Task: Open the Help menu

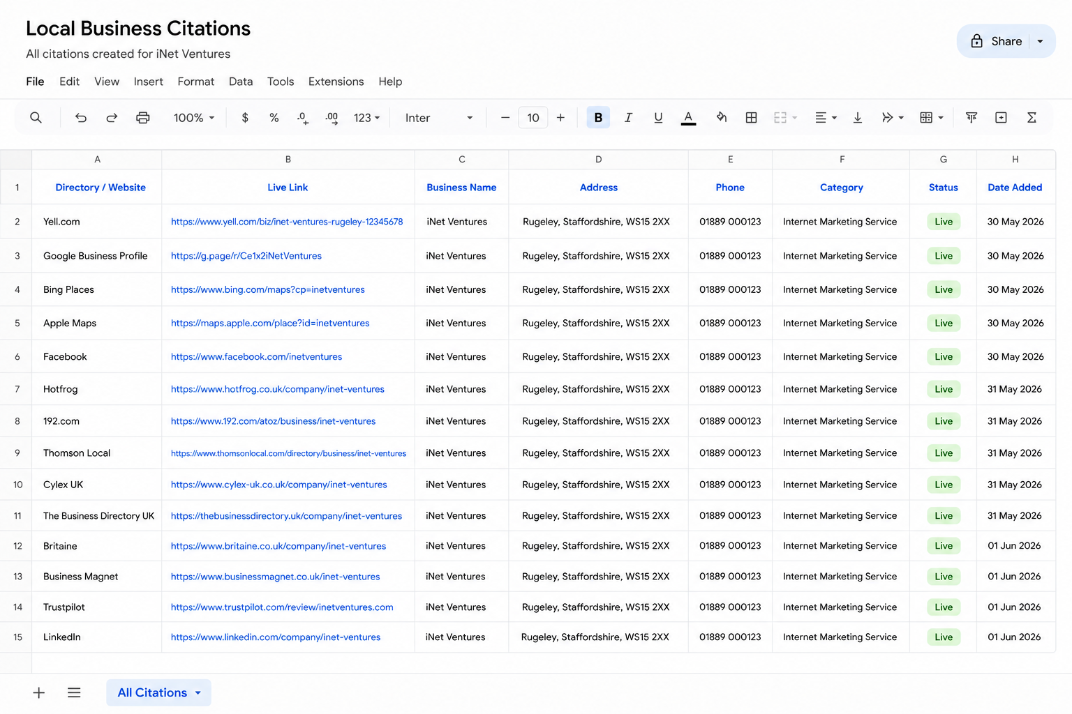Action: point(390,82)
